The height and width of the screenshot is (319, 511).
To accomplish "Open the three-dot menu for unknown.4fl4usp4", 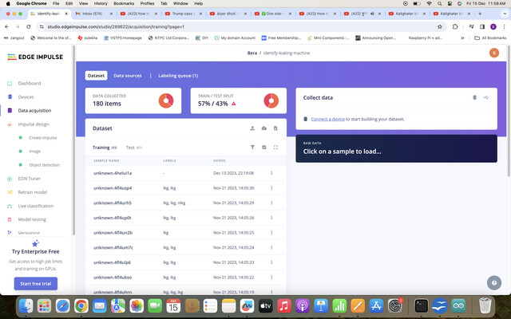I will tap(271, 188).
